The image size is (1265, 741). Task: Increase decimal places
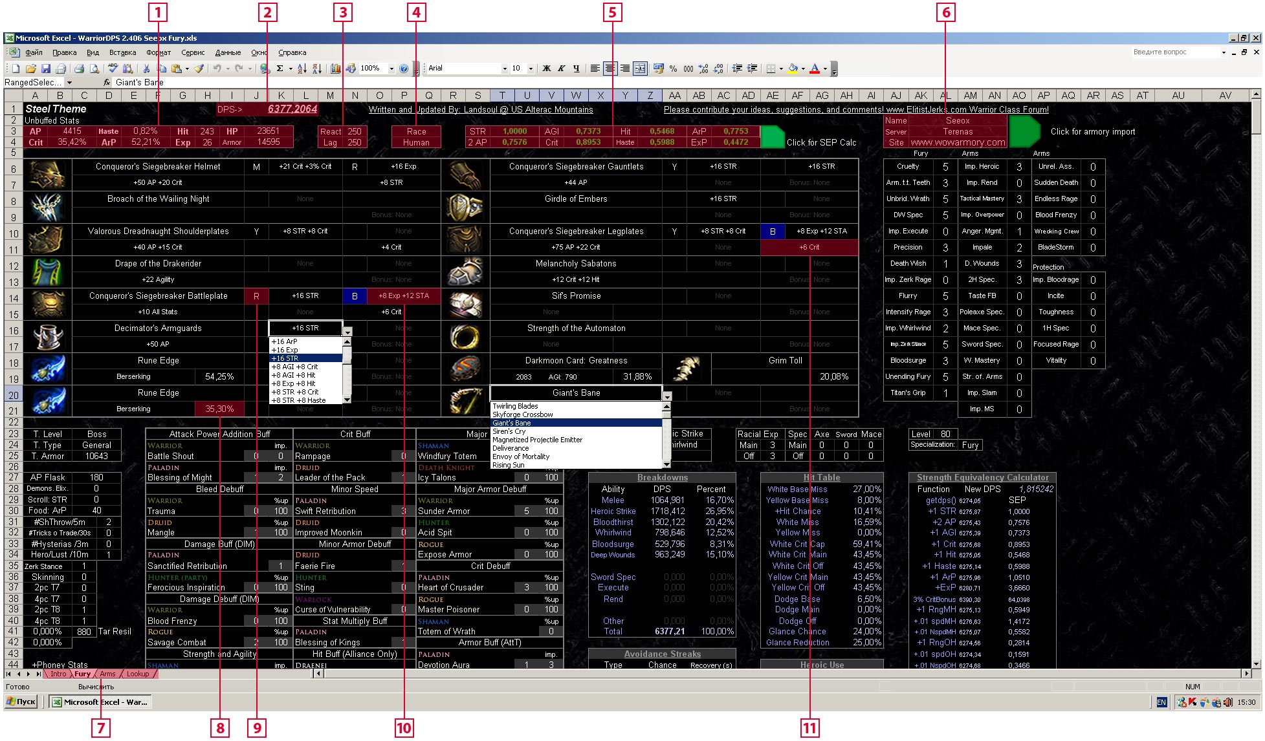click(x=703, y=69)
